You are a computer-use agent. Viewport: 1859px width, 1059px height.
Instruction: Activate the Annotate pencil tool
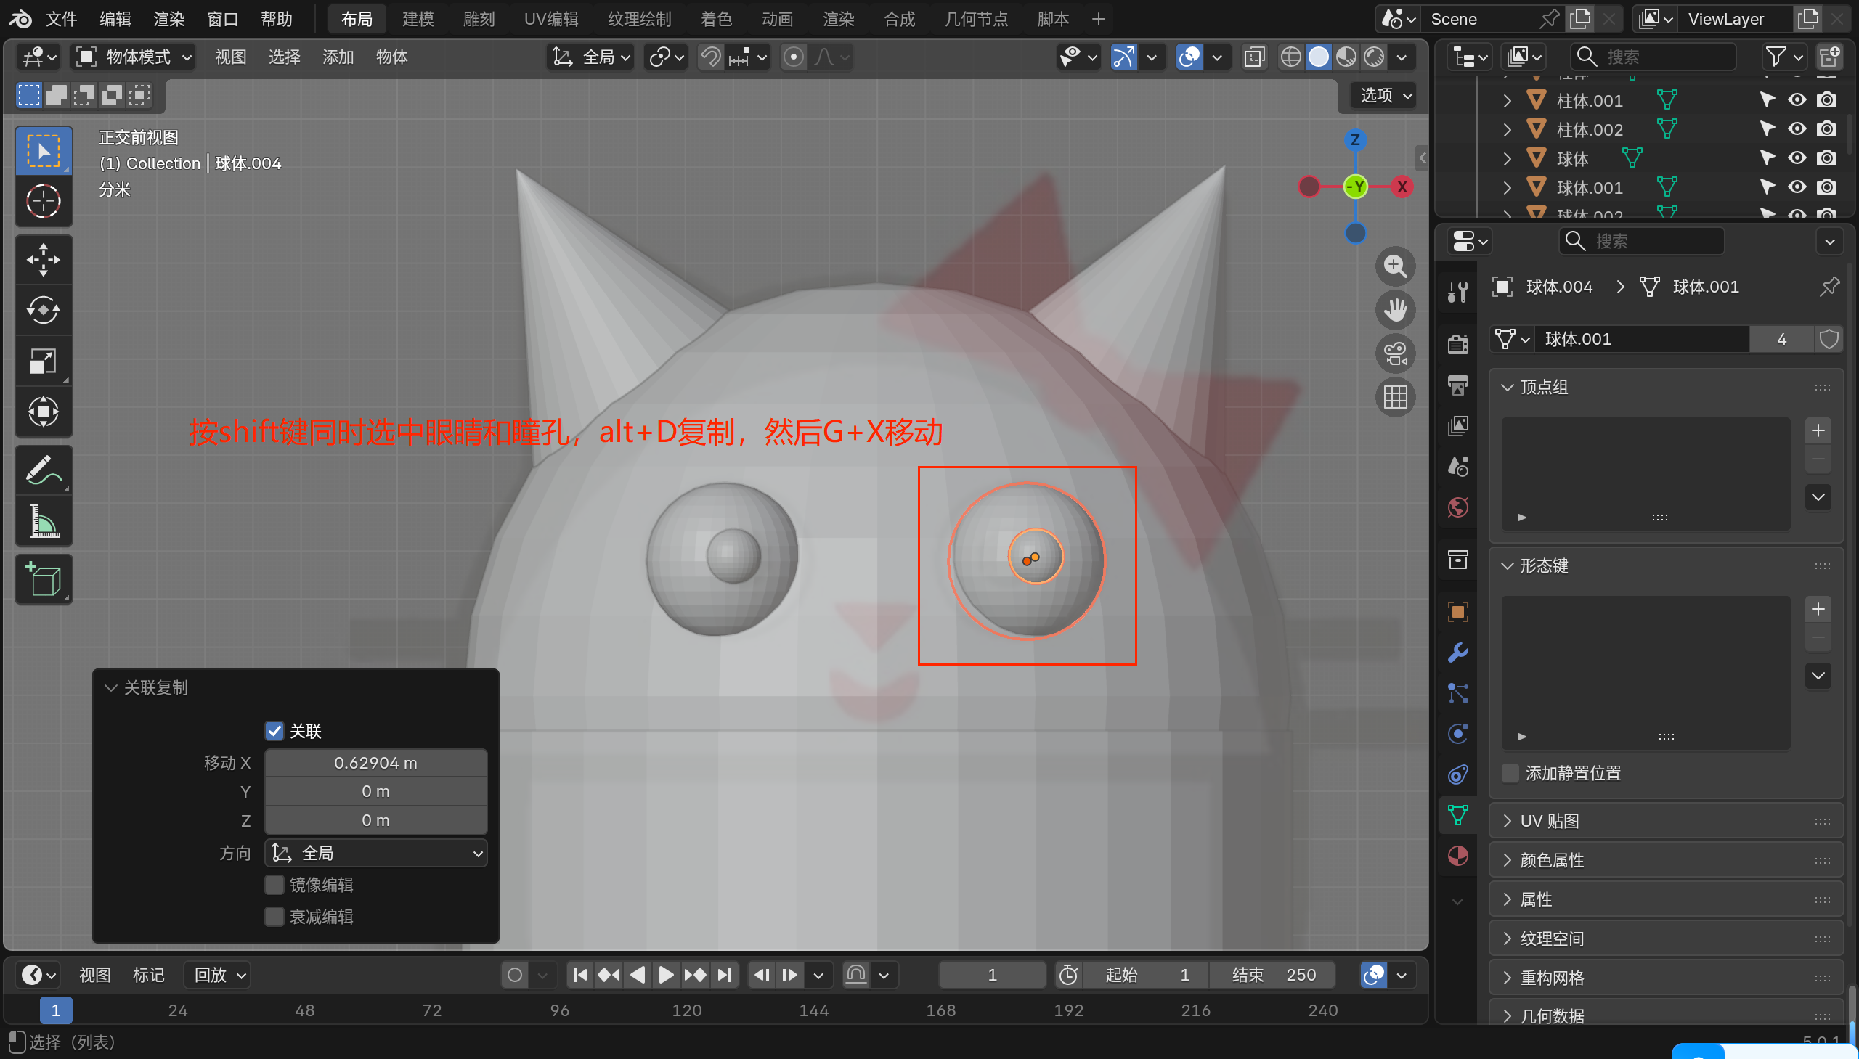(x=43, y=470)
